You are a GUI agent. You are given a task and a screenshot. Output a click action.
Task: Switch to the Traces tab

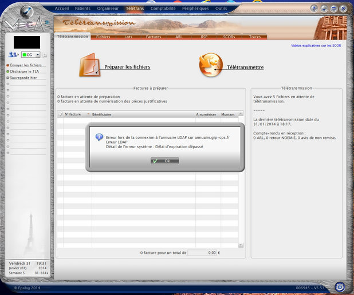[255, 37]
